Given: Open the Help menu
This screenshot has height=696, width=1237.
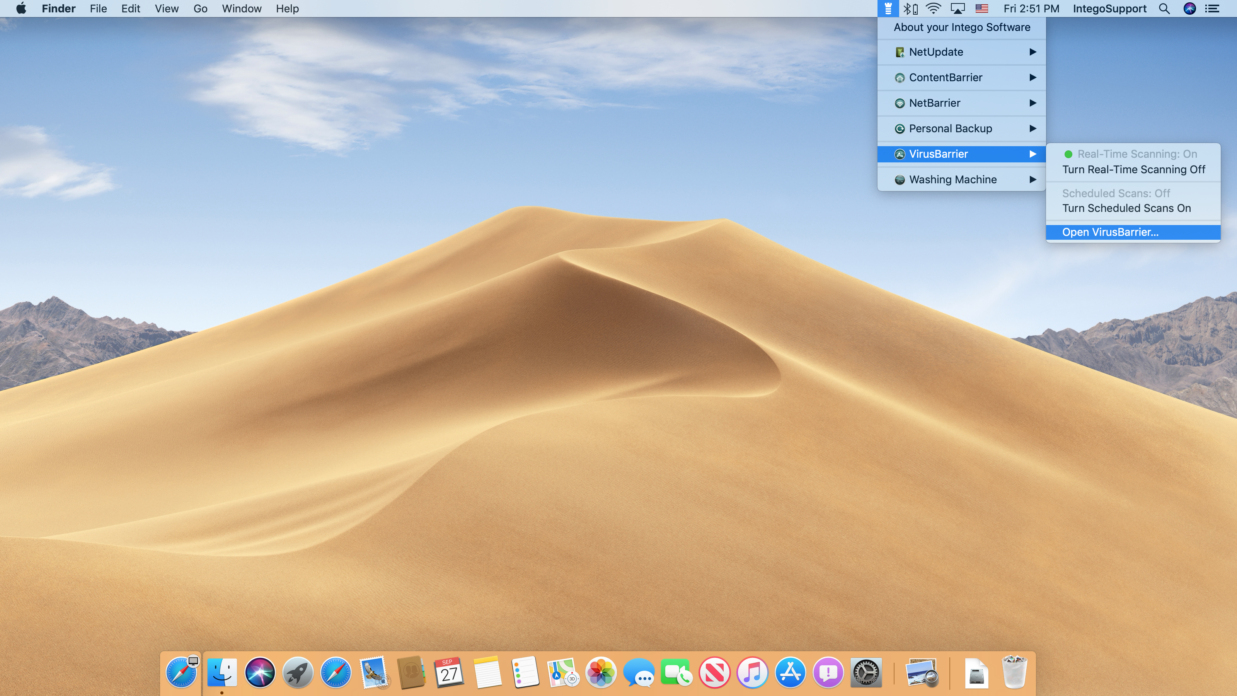Looking at the screenshot, I should pos(287,9).
